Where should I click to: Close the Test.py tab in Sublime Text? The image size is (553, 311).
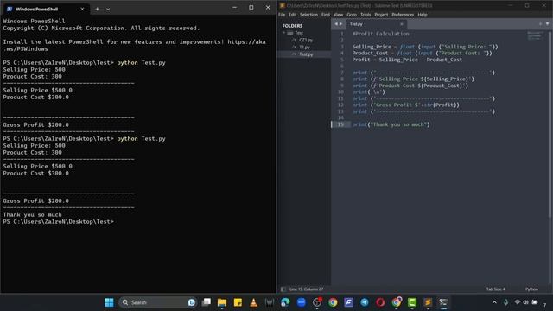click(401, 24)
